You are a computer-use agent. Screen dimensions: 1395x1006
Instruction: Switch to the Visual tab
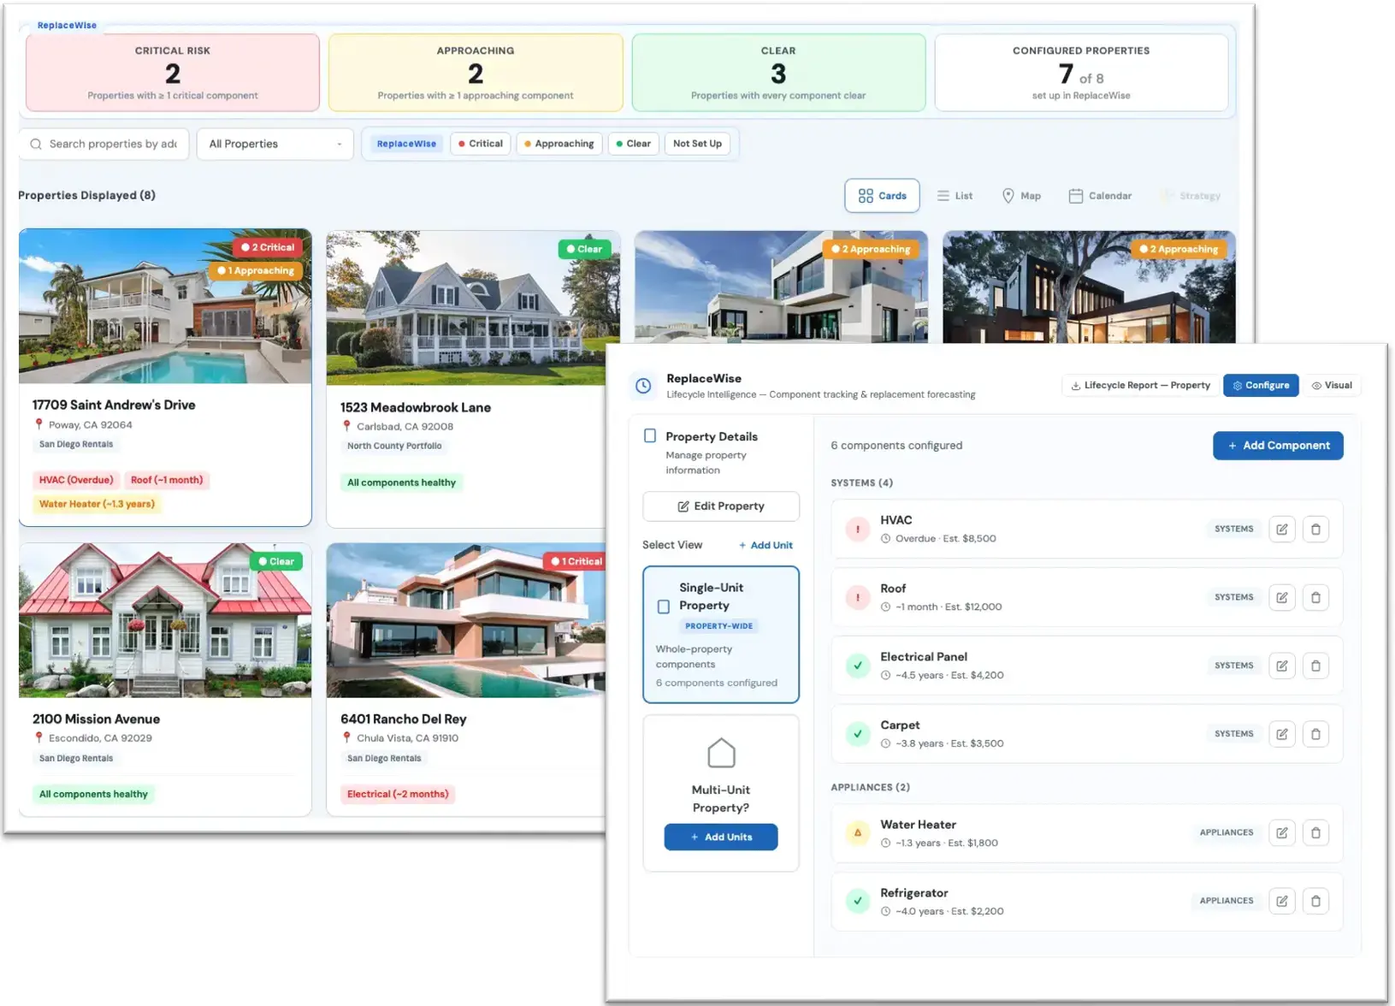coord(1332,385)
